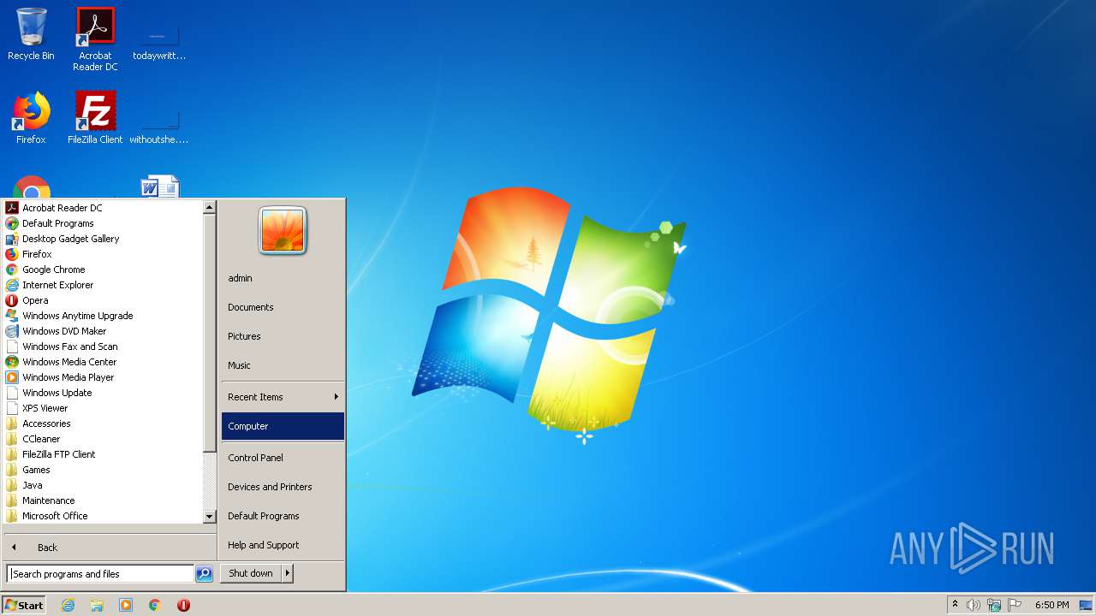Open Windows Update entry
The width and height of the screenshot is (1096, 616).
click(103, 393)
